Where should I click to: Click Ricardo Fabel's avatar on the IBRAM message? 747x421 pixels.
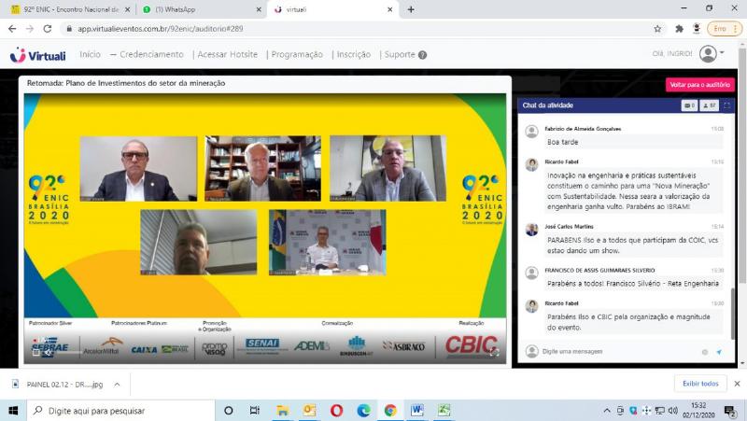(x=531, y=165)
